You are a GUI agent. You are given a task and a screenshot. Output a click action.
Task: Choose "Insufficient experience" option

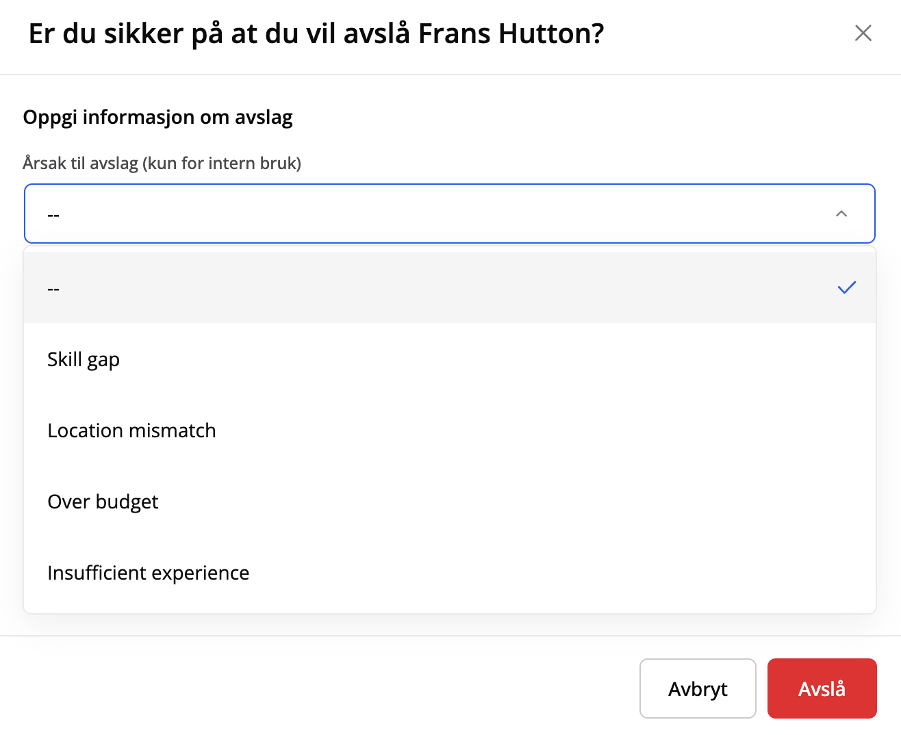(x=148, y=573)
